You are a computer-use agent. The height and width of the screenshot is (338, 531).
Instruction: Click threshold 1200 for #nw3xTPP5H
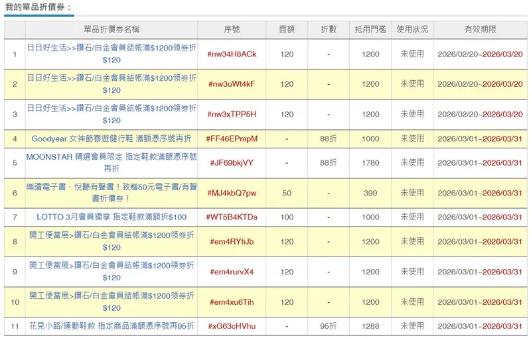coord(370,114)
